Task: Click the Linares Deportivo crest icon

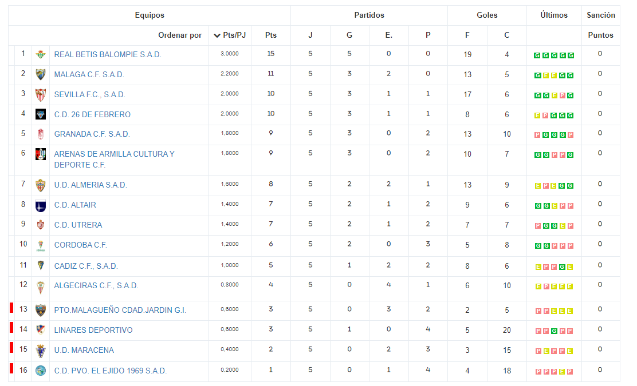Action: (41, 329)
